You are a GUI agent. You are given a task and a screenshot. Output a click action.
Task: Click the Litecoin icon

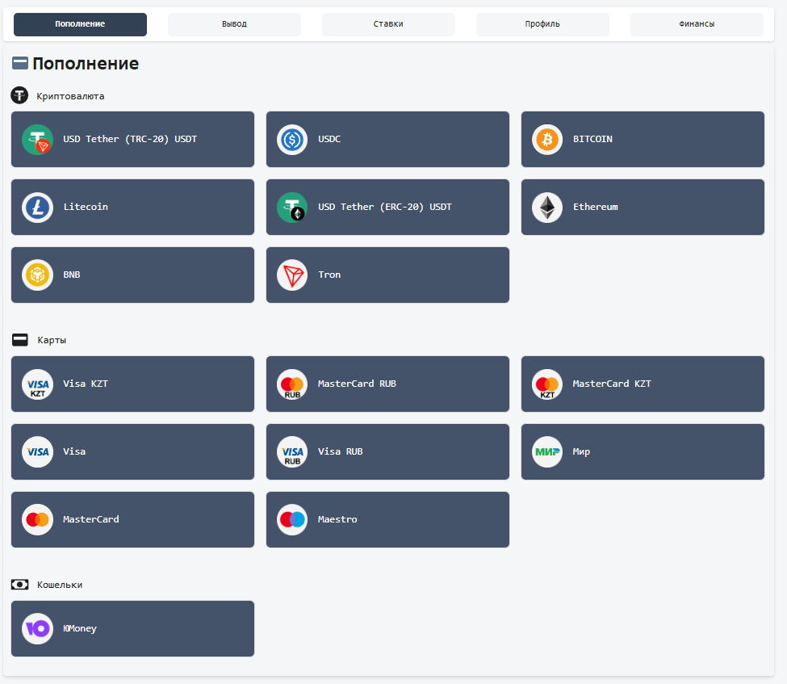point(37,207)
